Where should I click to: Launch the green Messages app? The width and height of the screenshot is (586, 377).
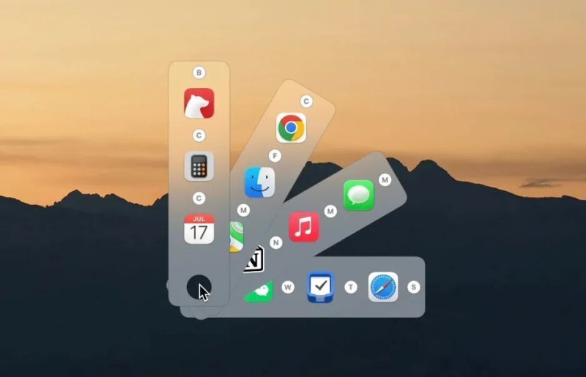click(x=358, y=195)
